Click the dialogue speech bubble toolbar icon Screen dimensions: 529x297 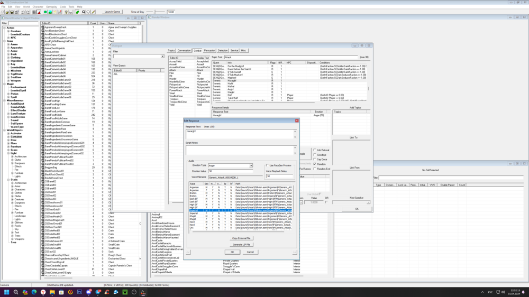(88, 12)
